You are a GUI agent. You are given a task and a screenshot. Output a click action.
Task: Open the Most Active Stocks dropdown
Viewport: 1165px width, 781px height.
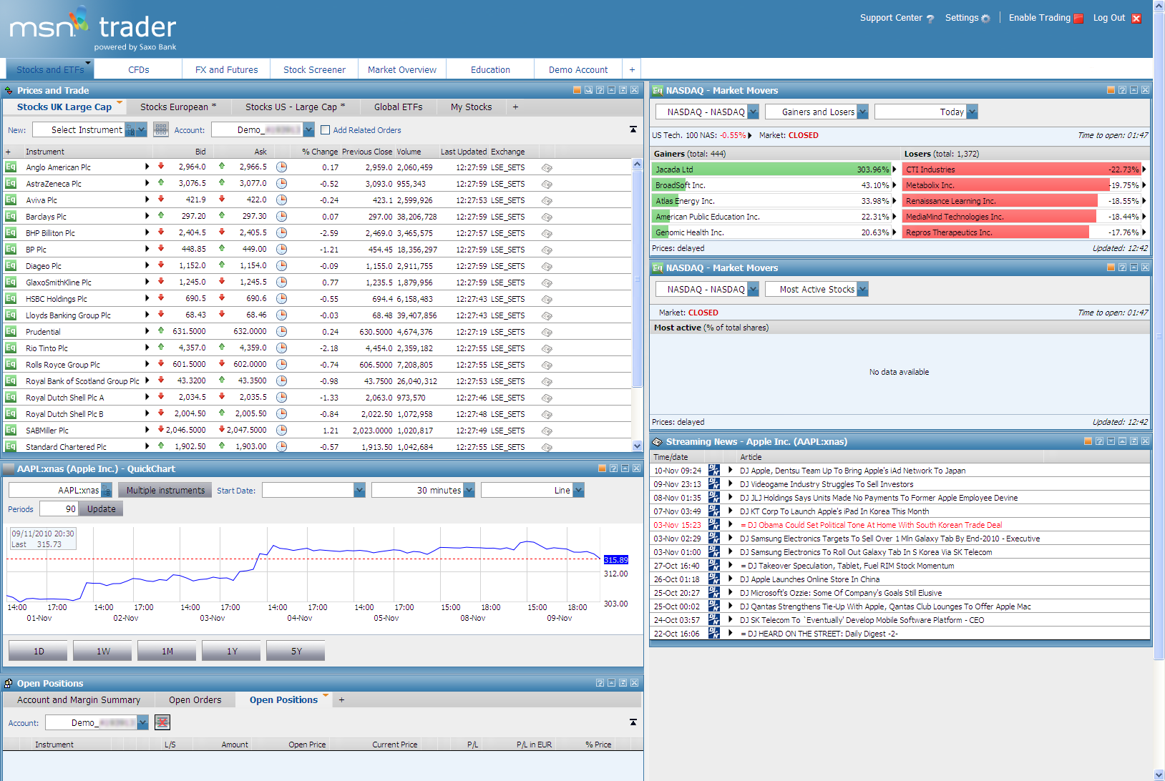(862, 289)
